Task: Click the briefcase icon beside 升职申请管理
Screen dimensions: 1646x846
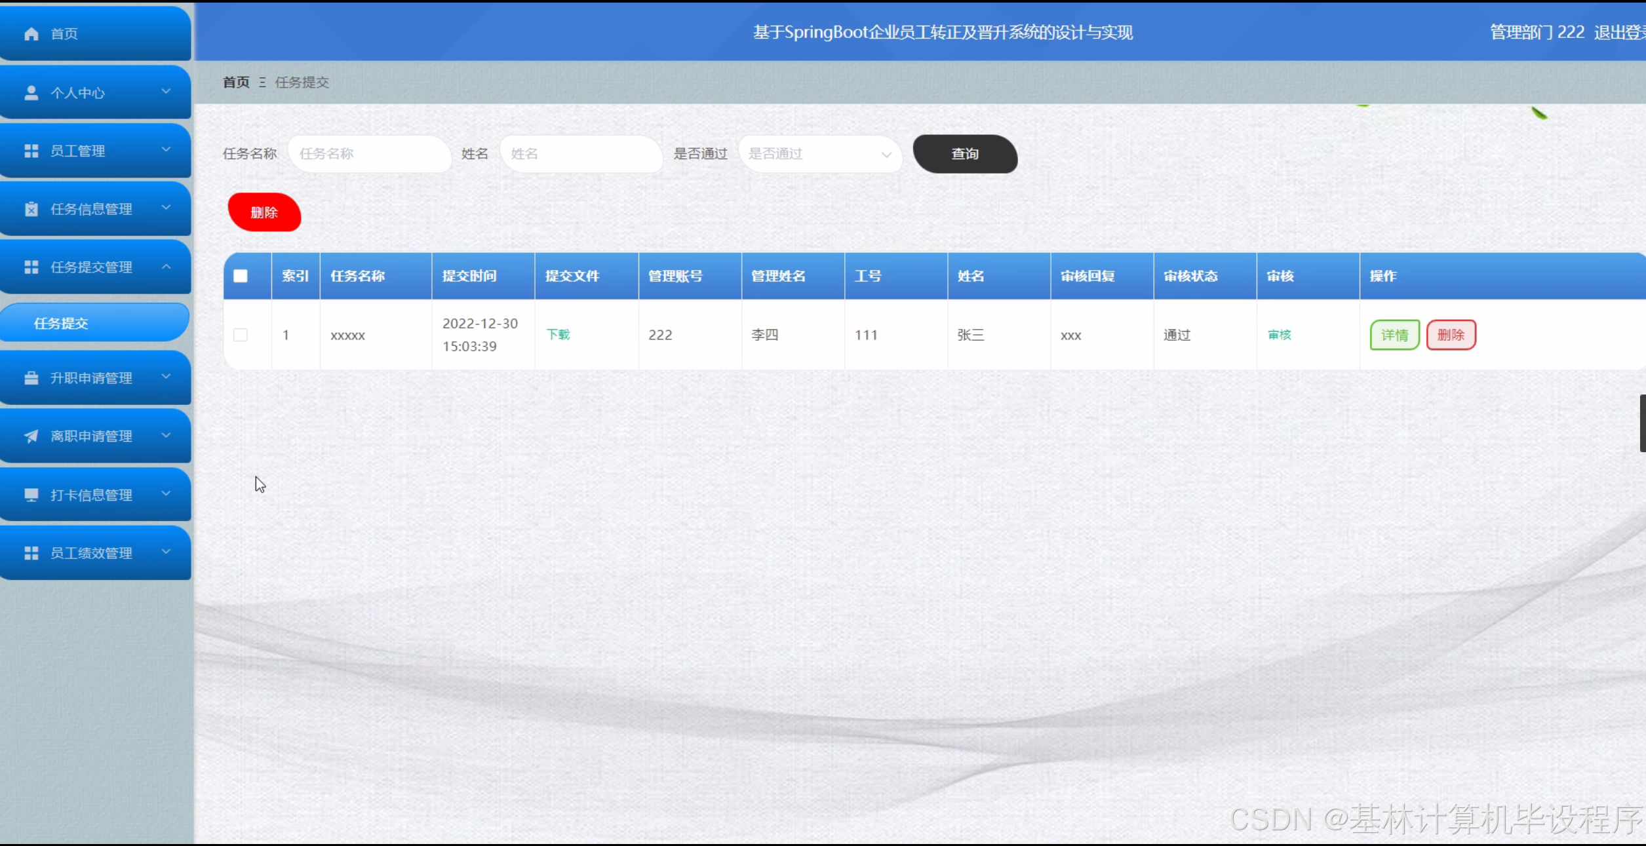Action: coord(31,378)
